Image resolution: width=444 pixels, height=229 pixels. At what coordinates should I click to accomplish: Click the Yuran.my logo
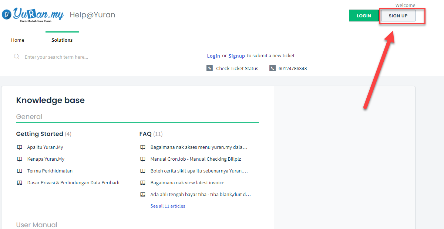tap(33, 15)
